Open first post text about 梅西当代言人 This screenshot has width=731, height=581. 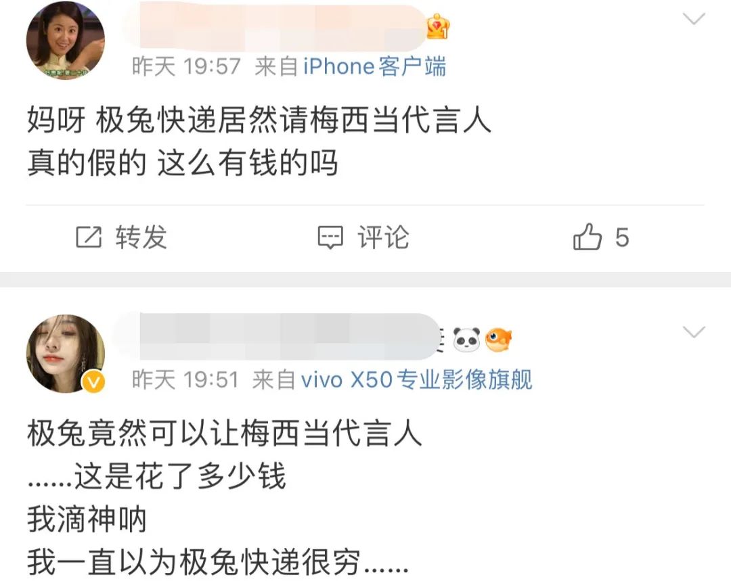259,141
